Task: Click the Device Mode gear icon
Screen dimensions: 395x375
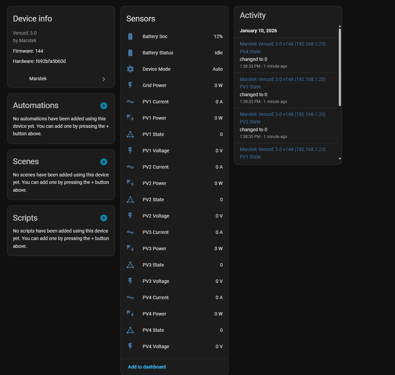Action: point(130,69)
